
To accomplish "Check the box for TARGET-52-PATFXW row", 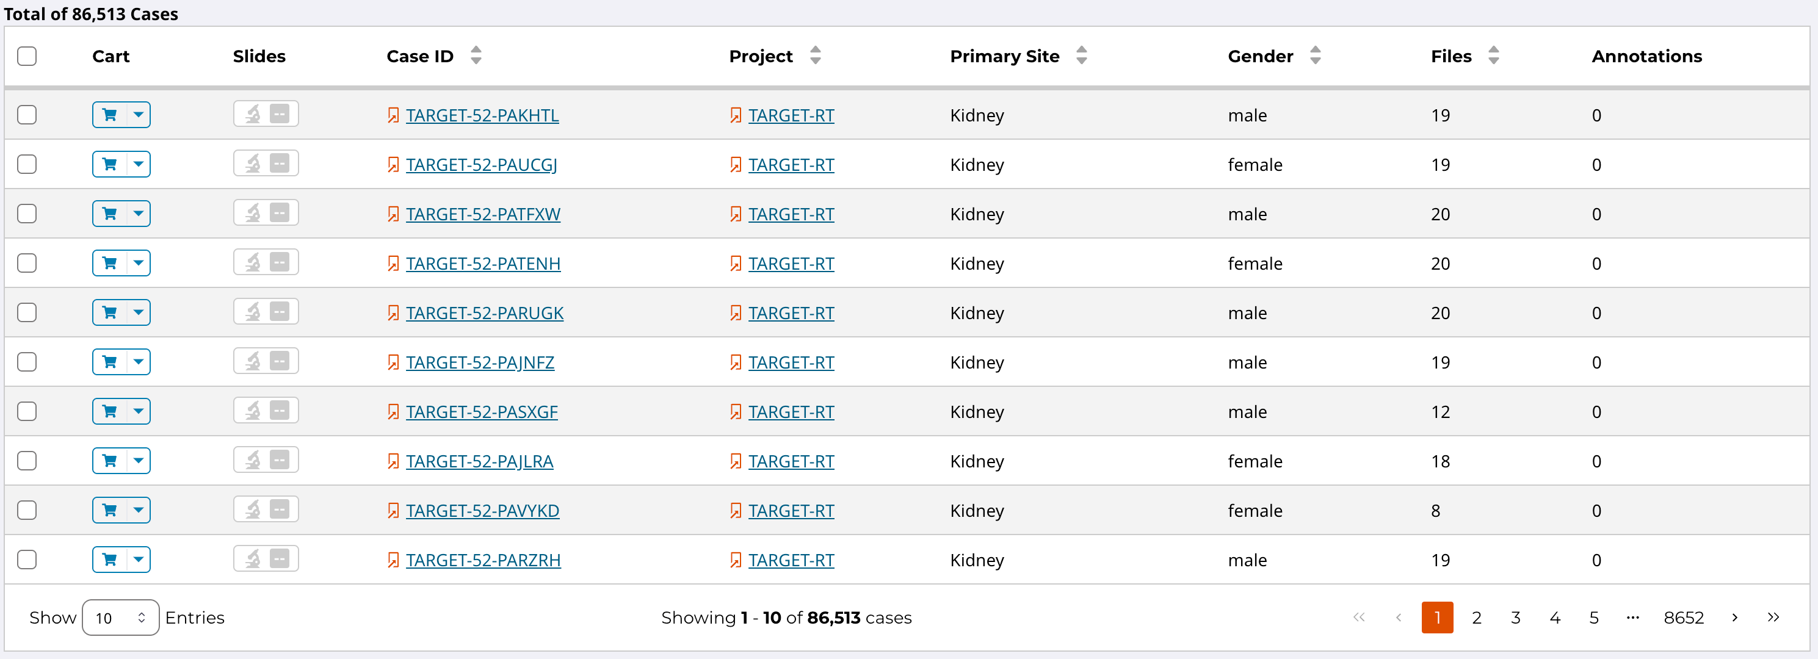I will click(27, 214).
